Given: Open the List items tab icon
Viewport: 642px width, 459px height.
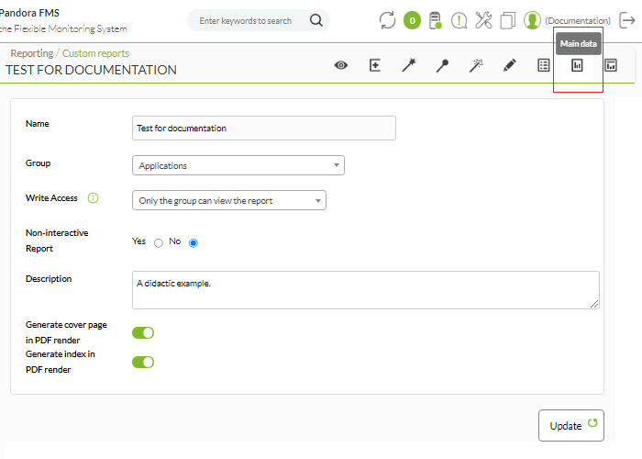Looking at the screenshot, I should [x=543, y=65].
